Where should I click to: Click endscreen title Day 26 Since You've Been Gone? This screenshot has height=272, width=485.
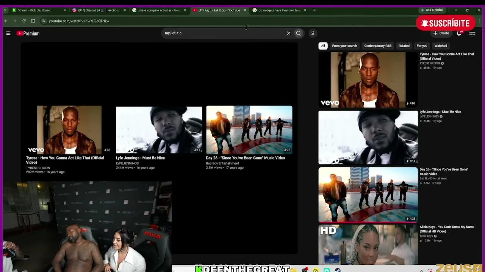[245, 158]
